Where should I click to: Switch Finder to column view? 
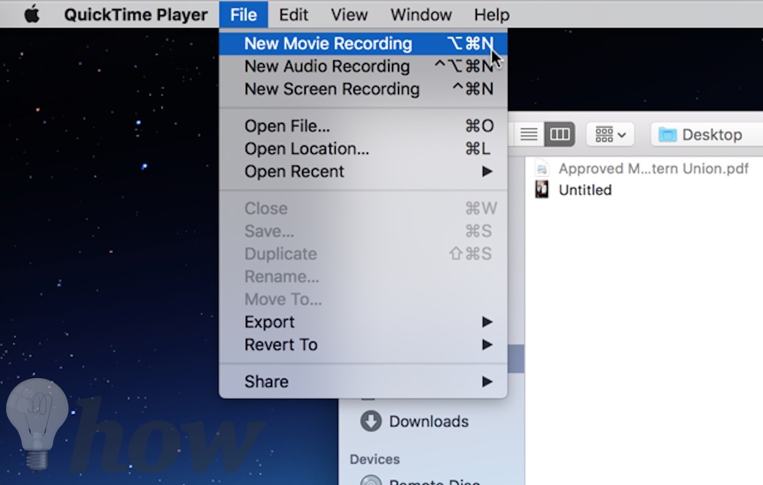(559, 134)
